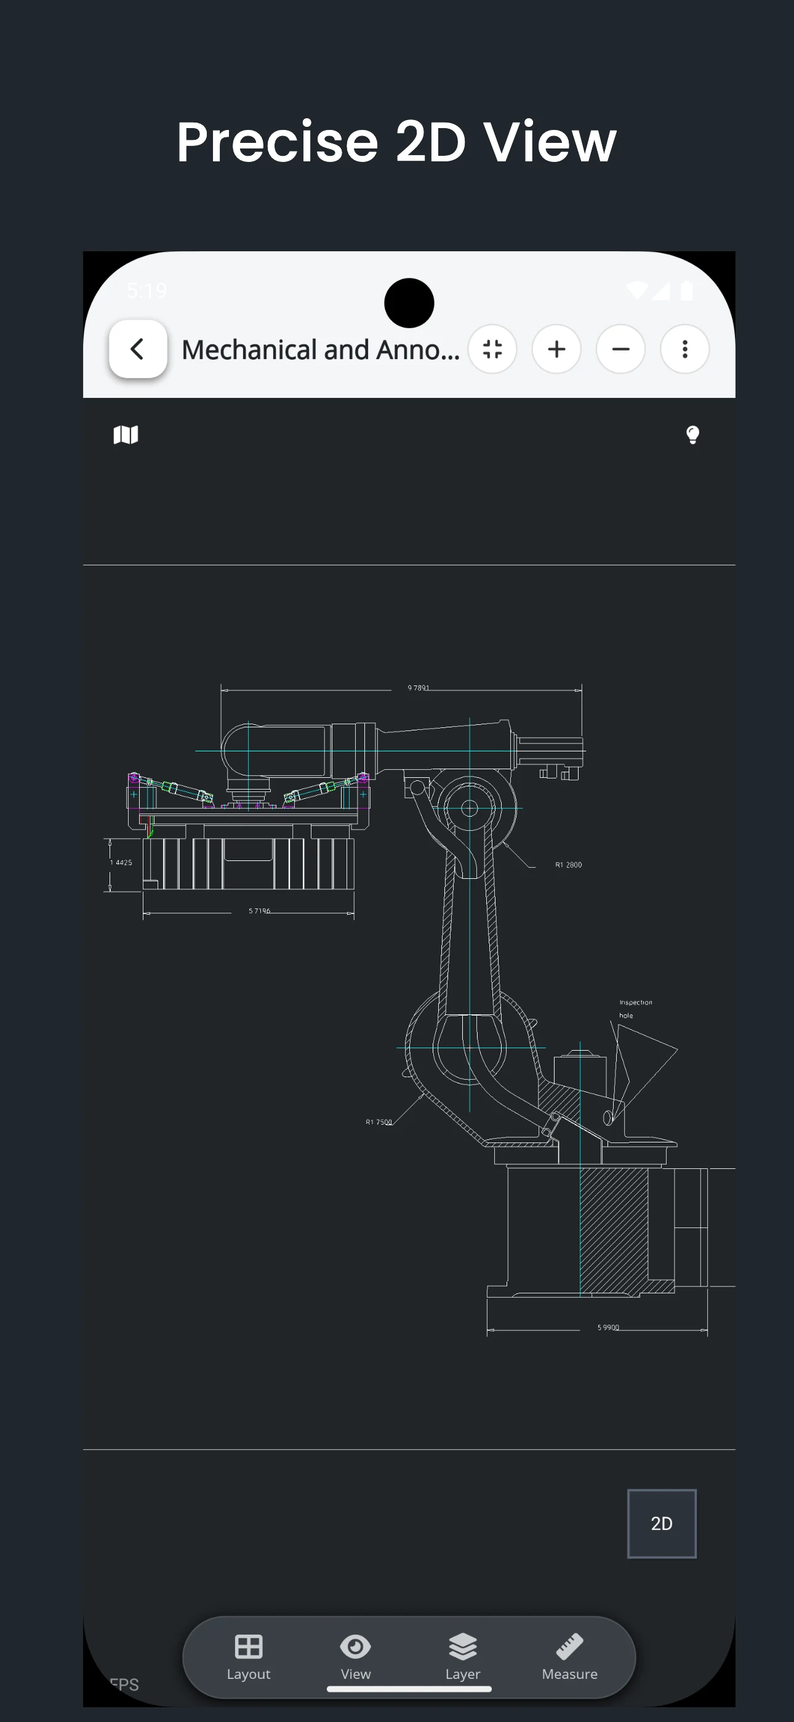Image resolution: width=794 pixels, height=1722 pixels.
Task: Tap the back arrow button
Action: click(x=138, y=349)
